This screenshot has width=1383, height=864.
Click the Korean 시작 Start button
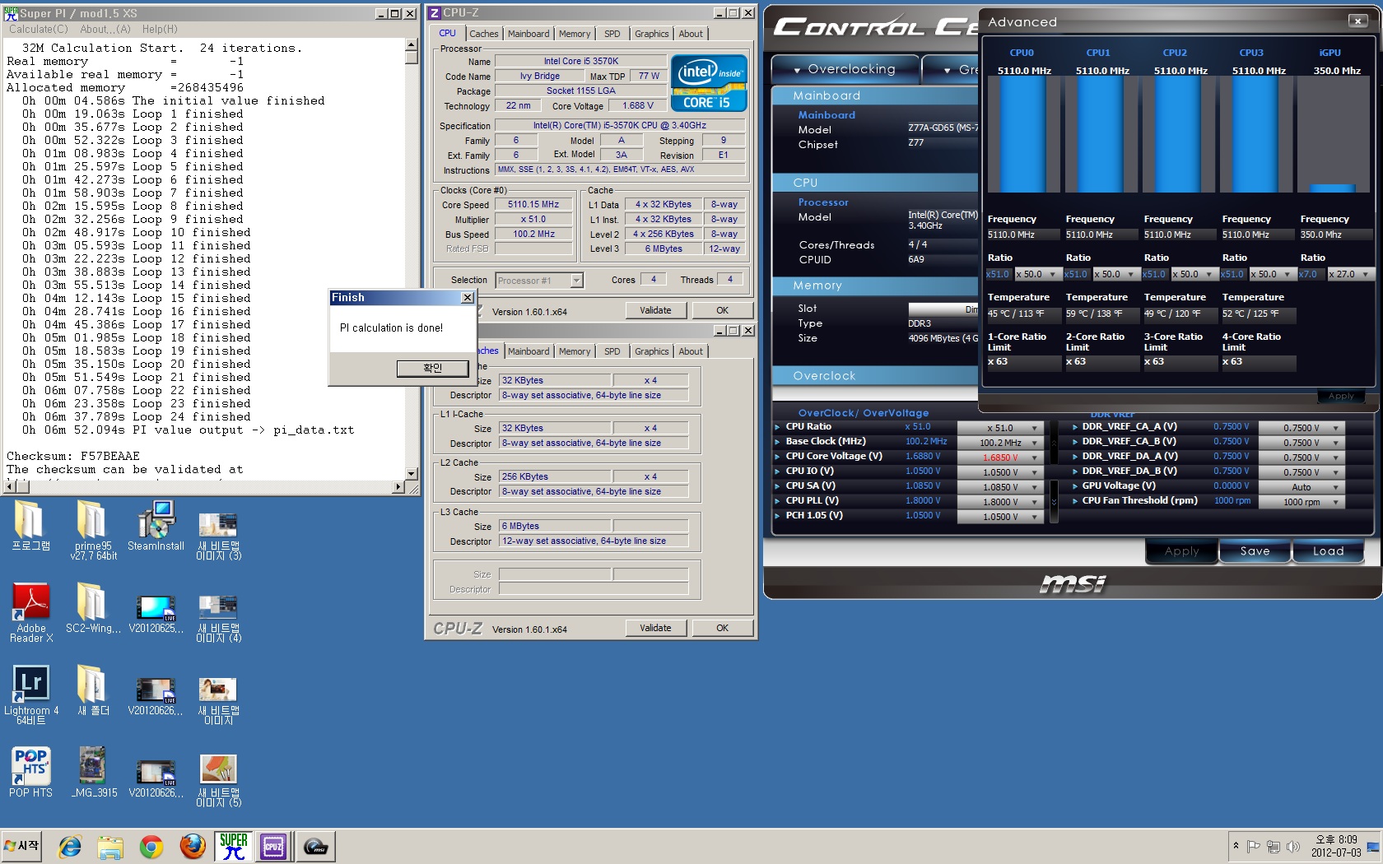[21, 846]
